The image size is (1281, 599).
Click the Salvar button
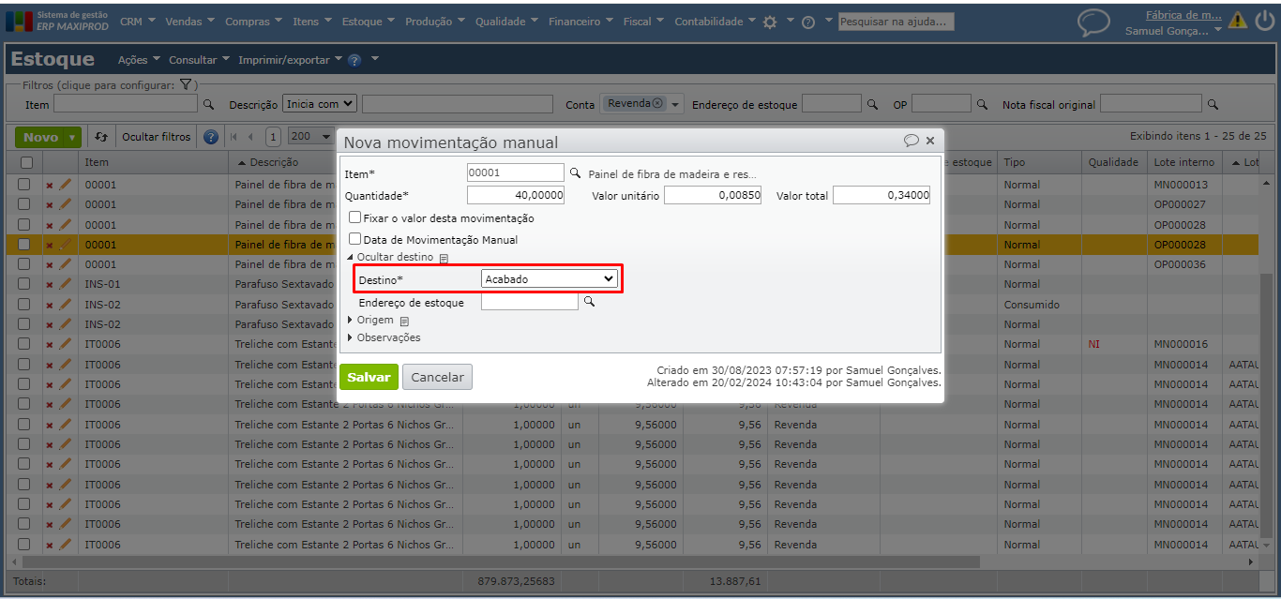(x=369, y=377)
